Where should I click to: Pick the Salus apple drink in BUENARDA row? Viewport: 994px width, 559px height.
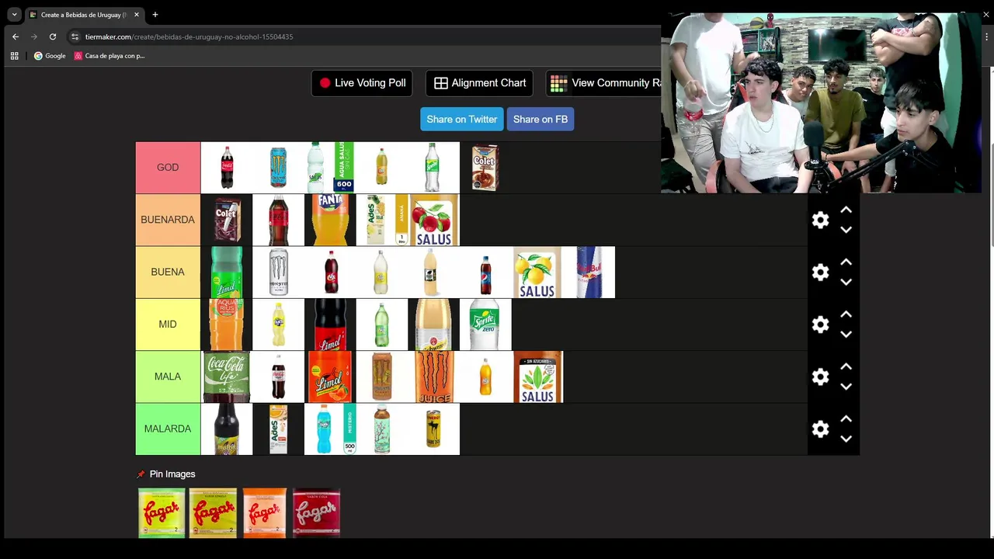(x=433, y=220)
